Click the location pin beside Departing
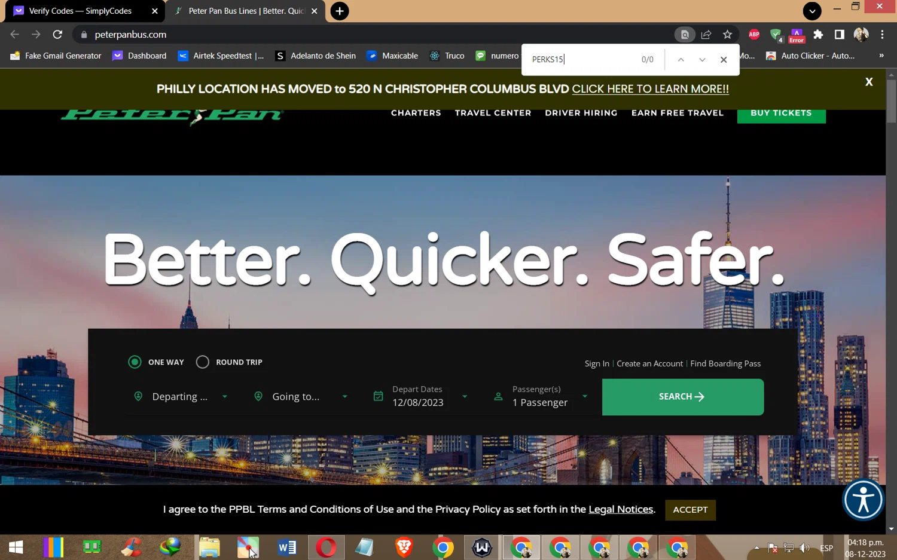 138,396
